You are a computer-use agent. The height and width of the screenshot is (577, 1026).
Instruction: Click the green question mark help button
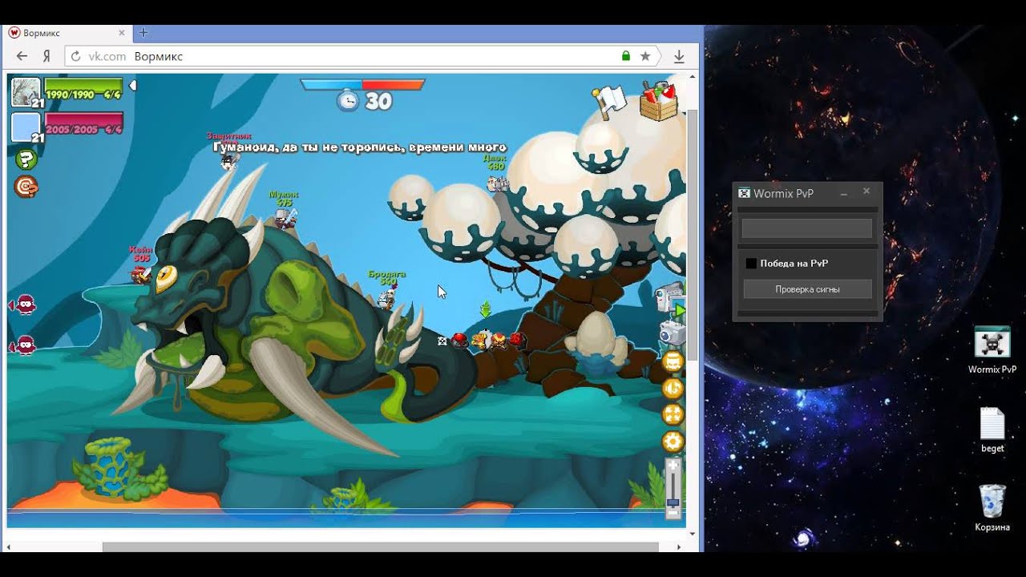click(26, 159)
